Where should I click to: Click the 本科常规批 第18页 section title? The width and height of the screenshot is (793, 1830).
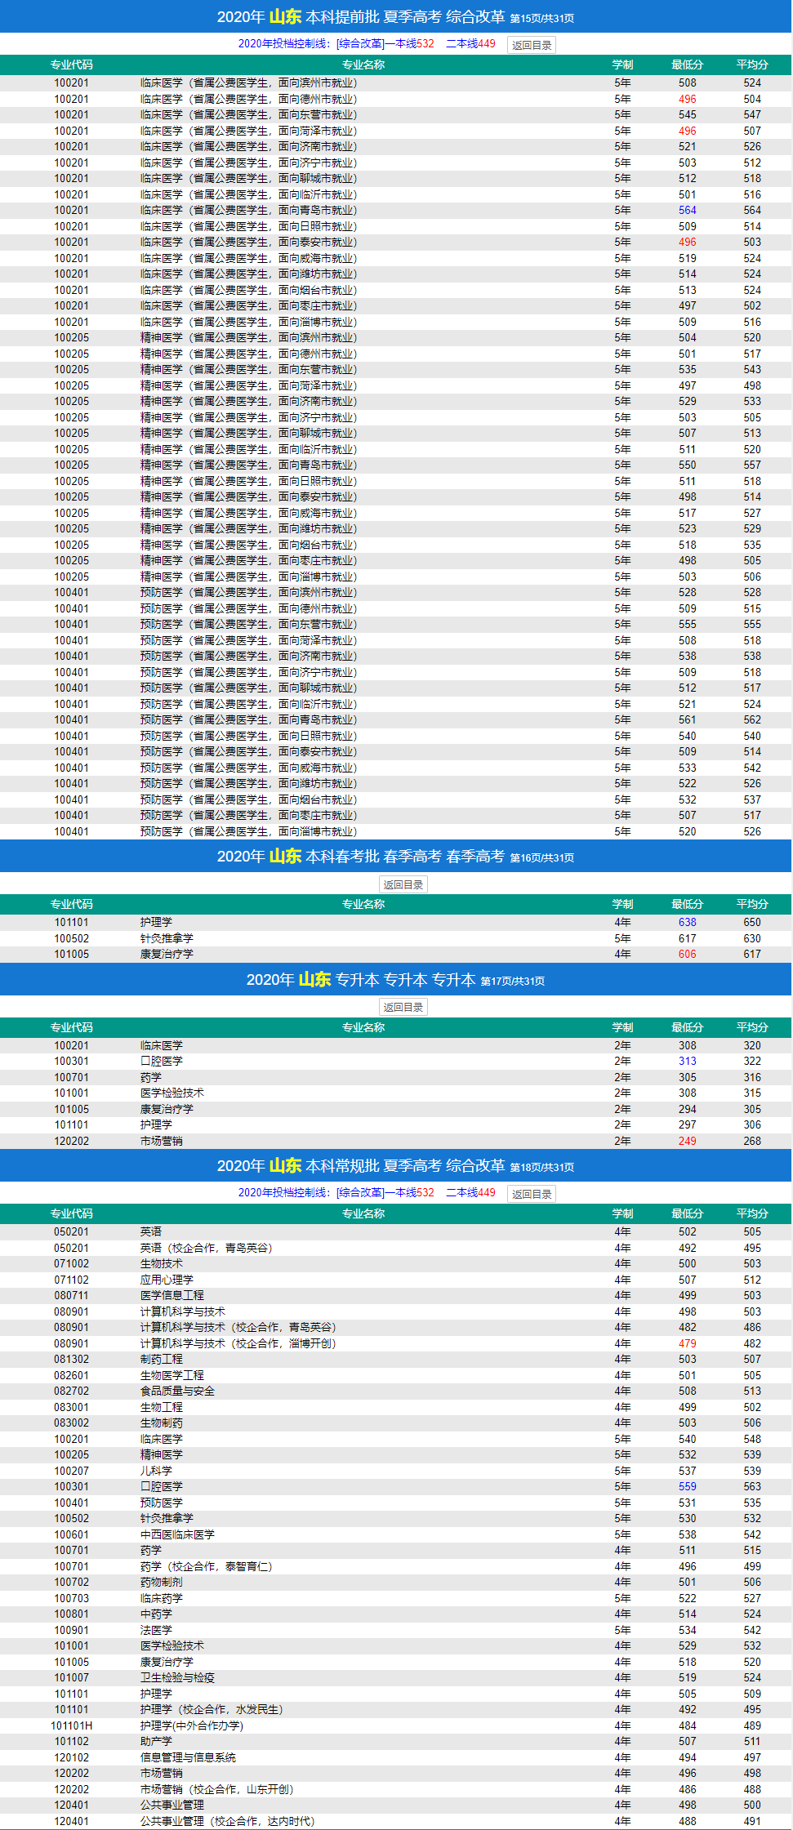click(x=396, y=1165)
